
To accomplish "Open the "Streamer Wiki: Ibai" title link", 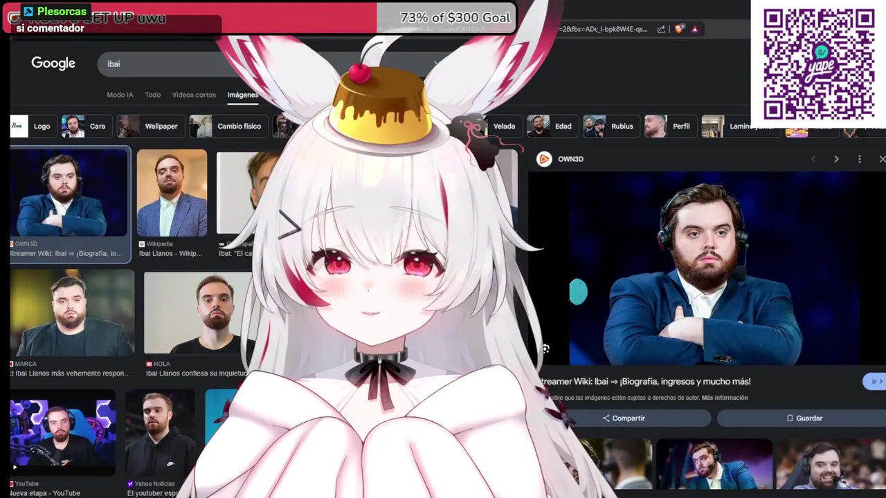I will [x=644, y=381].
